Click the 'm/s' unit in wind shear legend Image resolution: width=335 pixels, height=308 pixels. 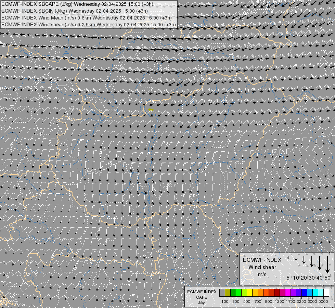point(262,274)
